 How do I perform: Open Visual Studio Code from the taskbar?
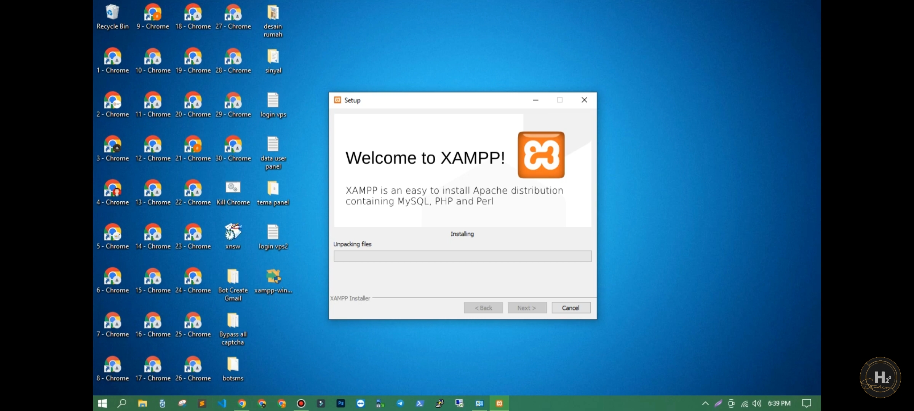(222, 403)
